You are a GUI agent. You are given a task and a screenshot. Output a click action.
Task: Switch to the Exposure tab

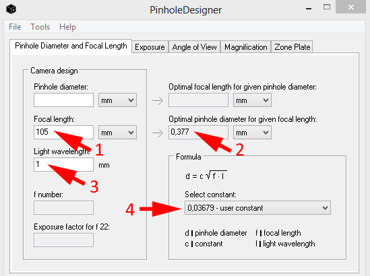[x=150, y=47]
